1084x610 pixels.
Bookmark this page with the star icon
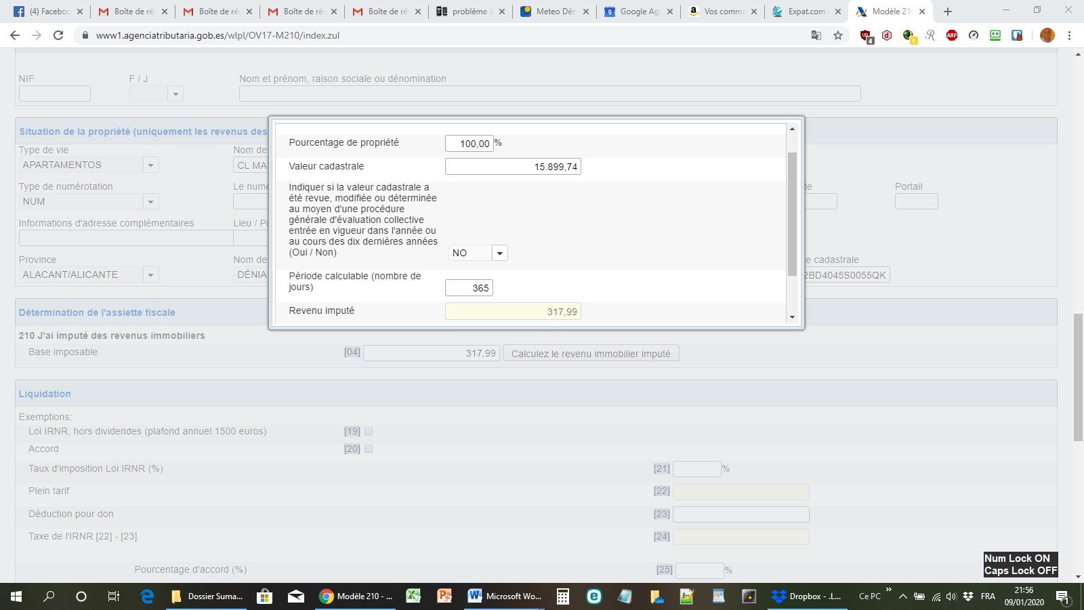tap(838, 35)
